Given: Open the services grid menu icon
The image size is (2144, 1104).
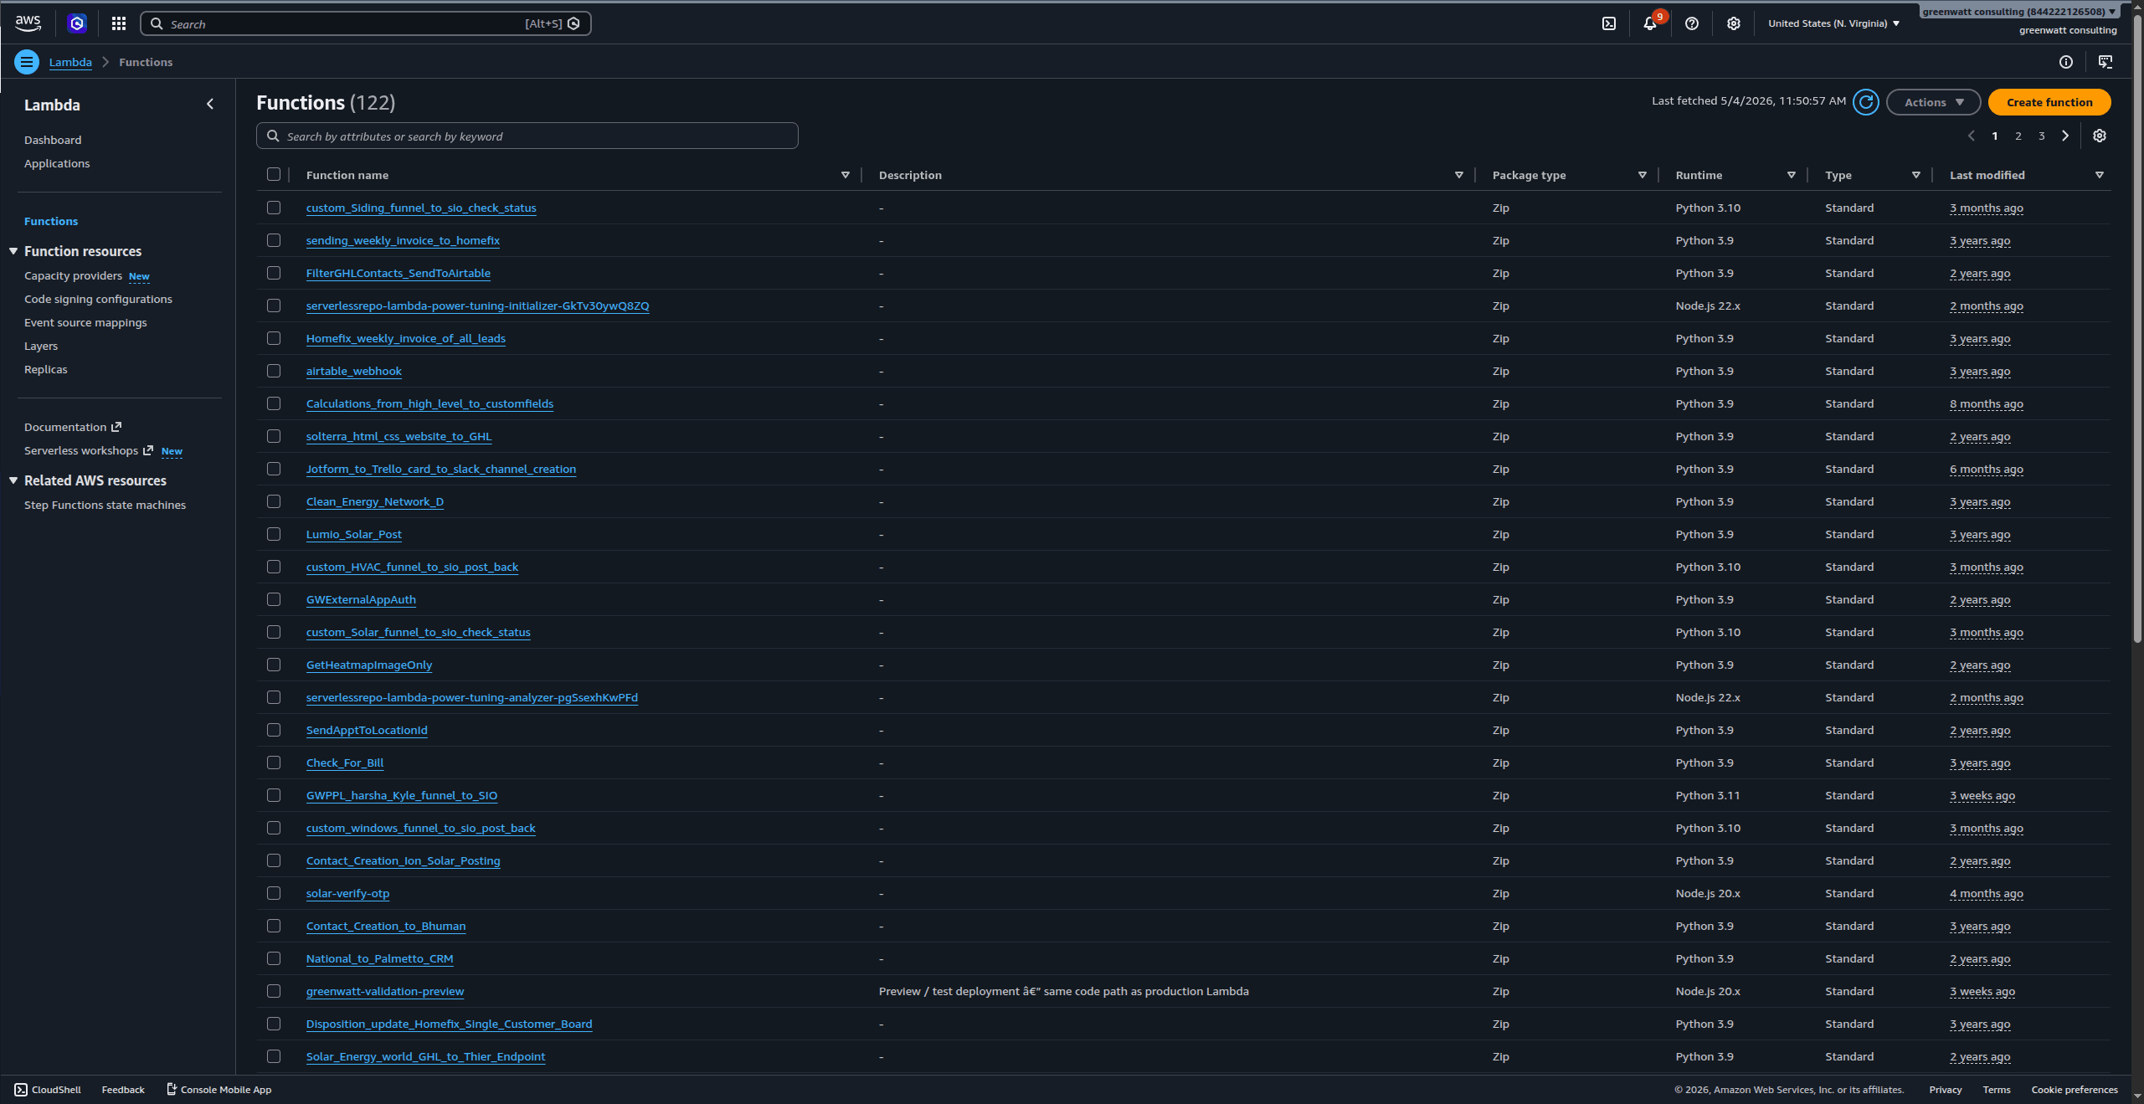Looking at the screenshot, I should tap(119, 23).
